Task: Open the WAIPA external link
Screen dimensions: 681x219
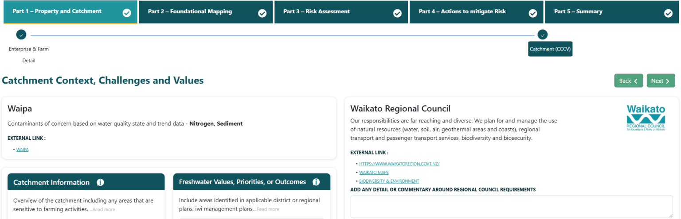Action: coord(23,150)
